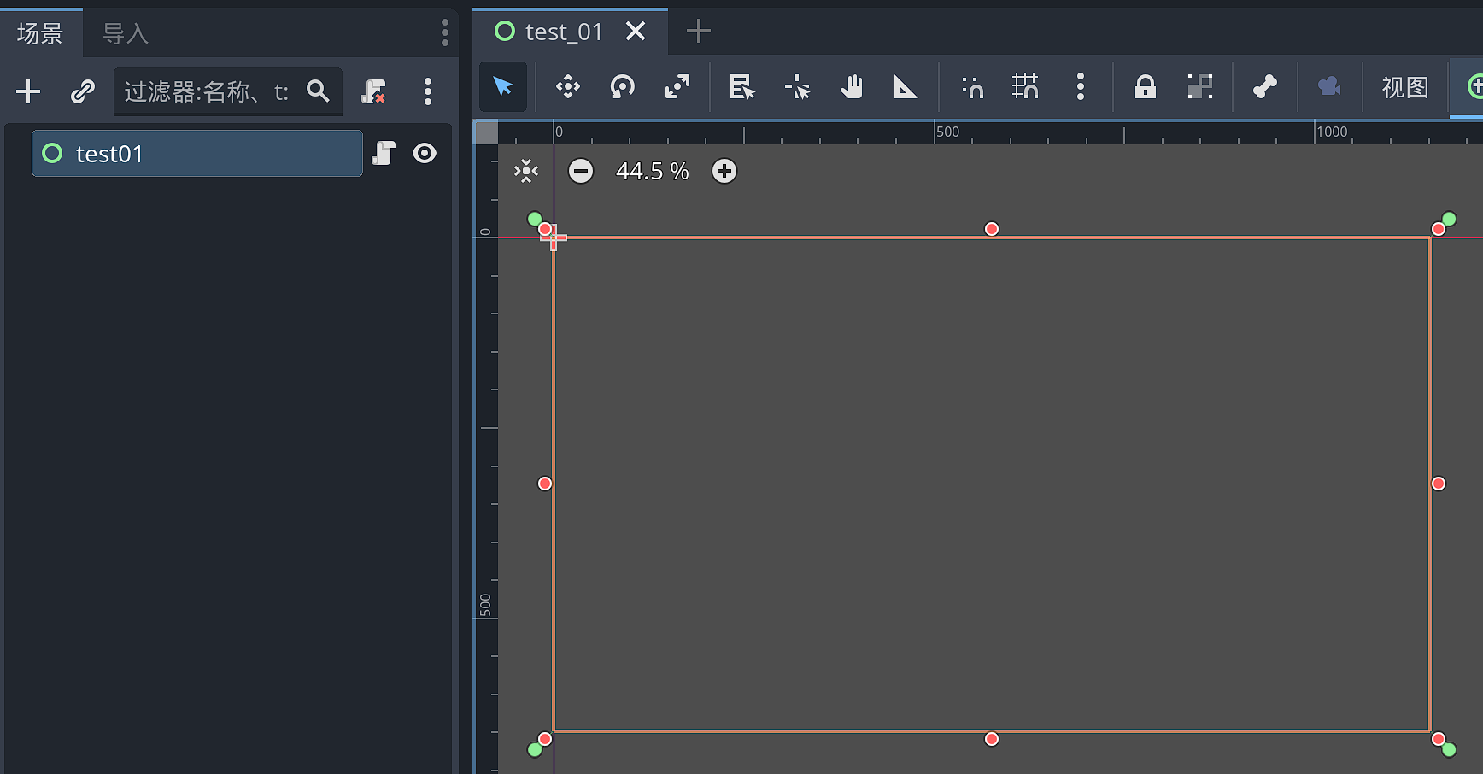Open the 视图 view menu
The width and height of the screenshot is (1483, 774).
coord(1405,86)
